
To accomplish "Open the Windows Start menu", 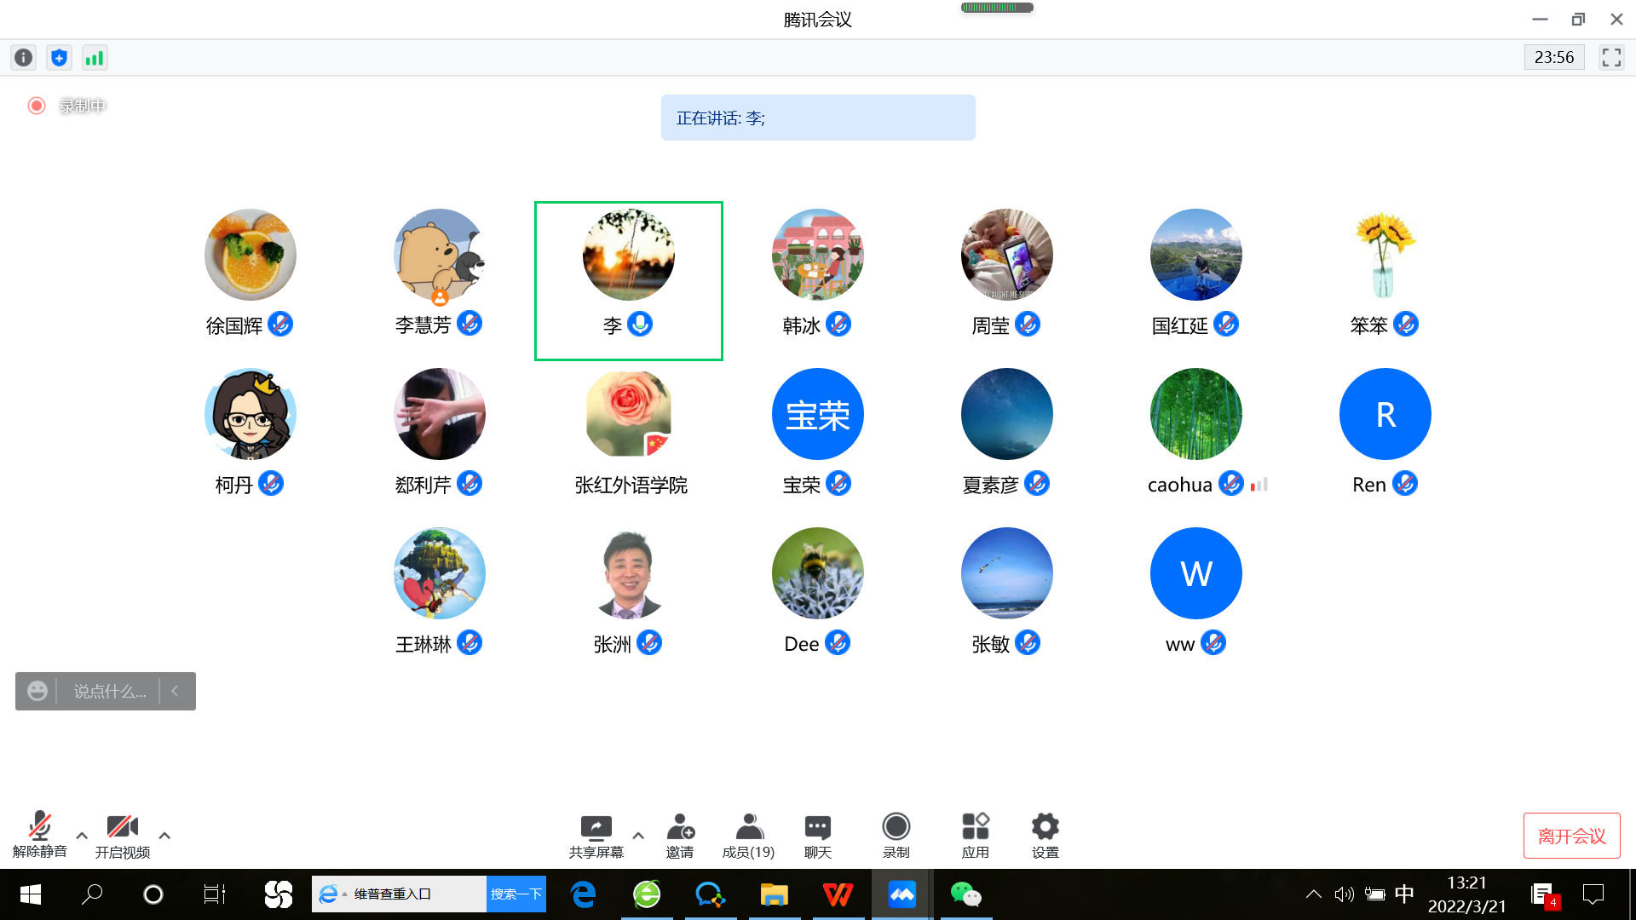I will (31, 894).
